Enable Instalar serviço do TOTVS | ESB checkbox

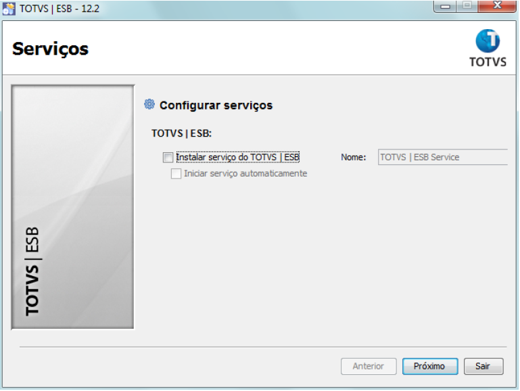(168, 157)
